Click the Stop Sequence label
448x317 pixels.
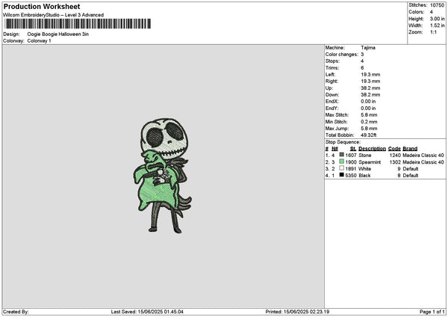coord(343,142)
